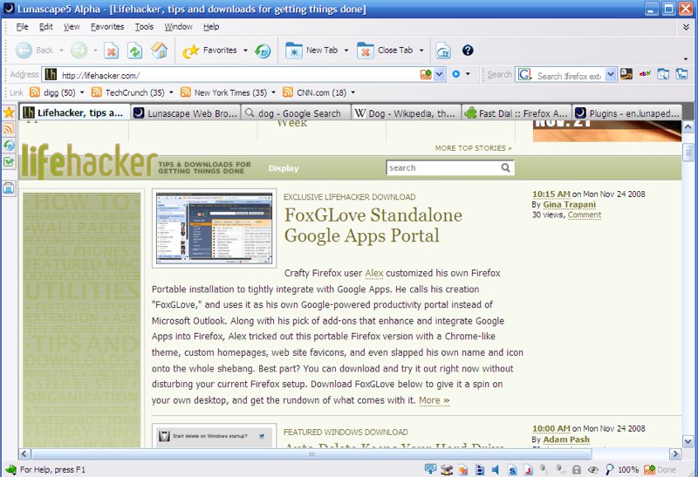698x477 pixels.
Task: Open the File menu
Action: click(22, 27)
